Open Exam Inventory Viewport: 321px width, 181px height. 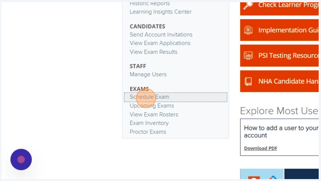coord(149,123)
